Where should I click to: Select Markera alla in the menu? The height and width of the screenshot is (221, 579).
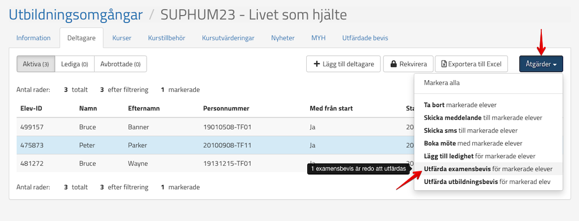pyautogui.click(x=442, y=83)
